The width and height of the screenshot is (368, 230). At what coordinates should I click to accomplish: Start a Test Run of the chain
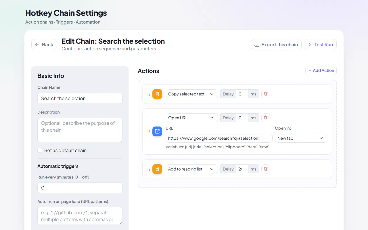pos(320,45)
